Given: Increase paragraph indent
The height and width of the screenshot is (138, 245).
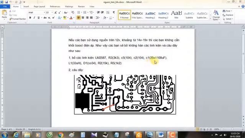Looking at the screenshot, I should click(x=102, y=12).
